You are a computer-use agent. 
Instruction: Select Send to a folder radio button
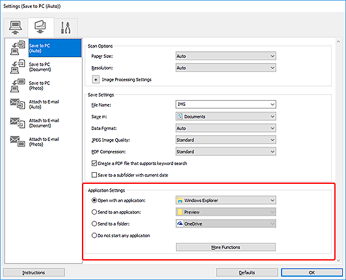(x=94, y=223)
